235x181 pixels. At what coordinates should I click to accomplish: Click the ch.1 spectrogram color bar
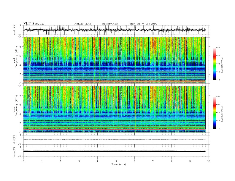pos(215,64)
